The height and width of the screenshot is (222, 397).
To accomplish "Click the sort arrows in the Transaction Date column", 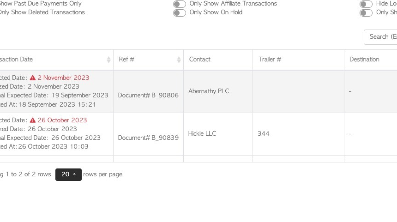I will click(108, 60).
